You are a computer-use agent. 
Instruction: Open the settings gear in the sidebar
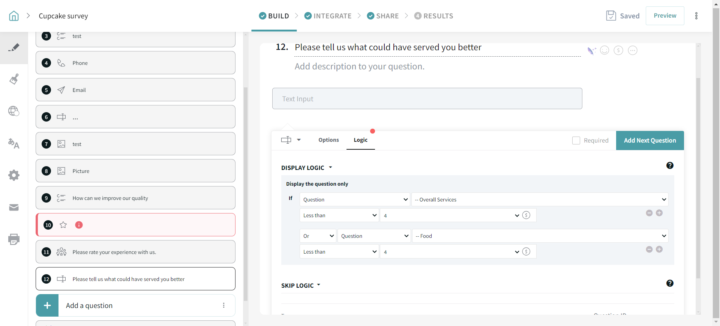14,175
